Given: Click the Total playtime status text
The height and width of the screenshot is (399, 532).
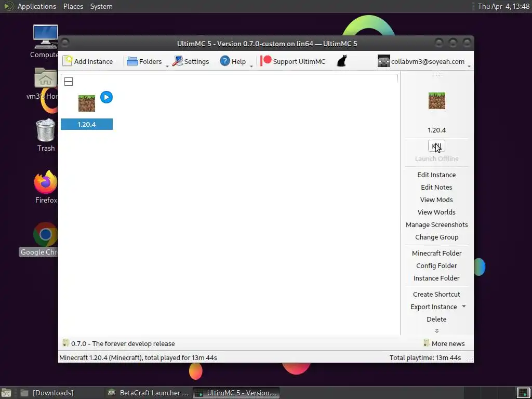Looking at the screenshot, I should pos(425,357).
